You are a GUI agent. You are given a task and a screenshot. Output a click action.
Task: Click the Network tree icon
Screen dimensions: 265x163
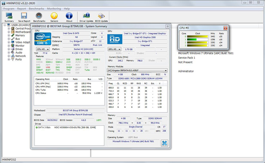(13, 56)
